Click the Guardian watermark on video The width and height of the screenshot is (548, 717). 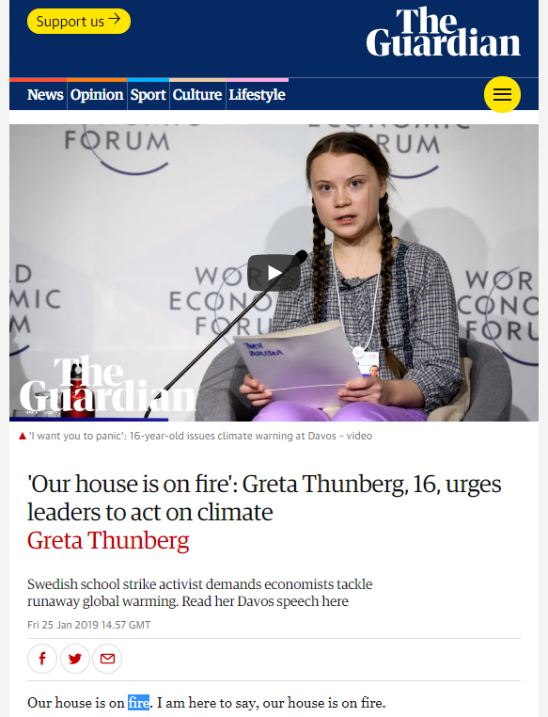click(x=107, y=384)
